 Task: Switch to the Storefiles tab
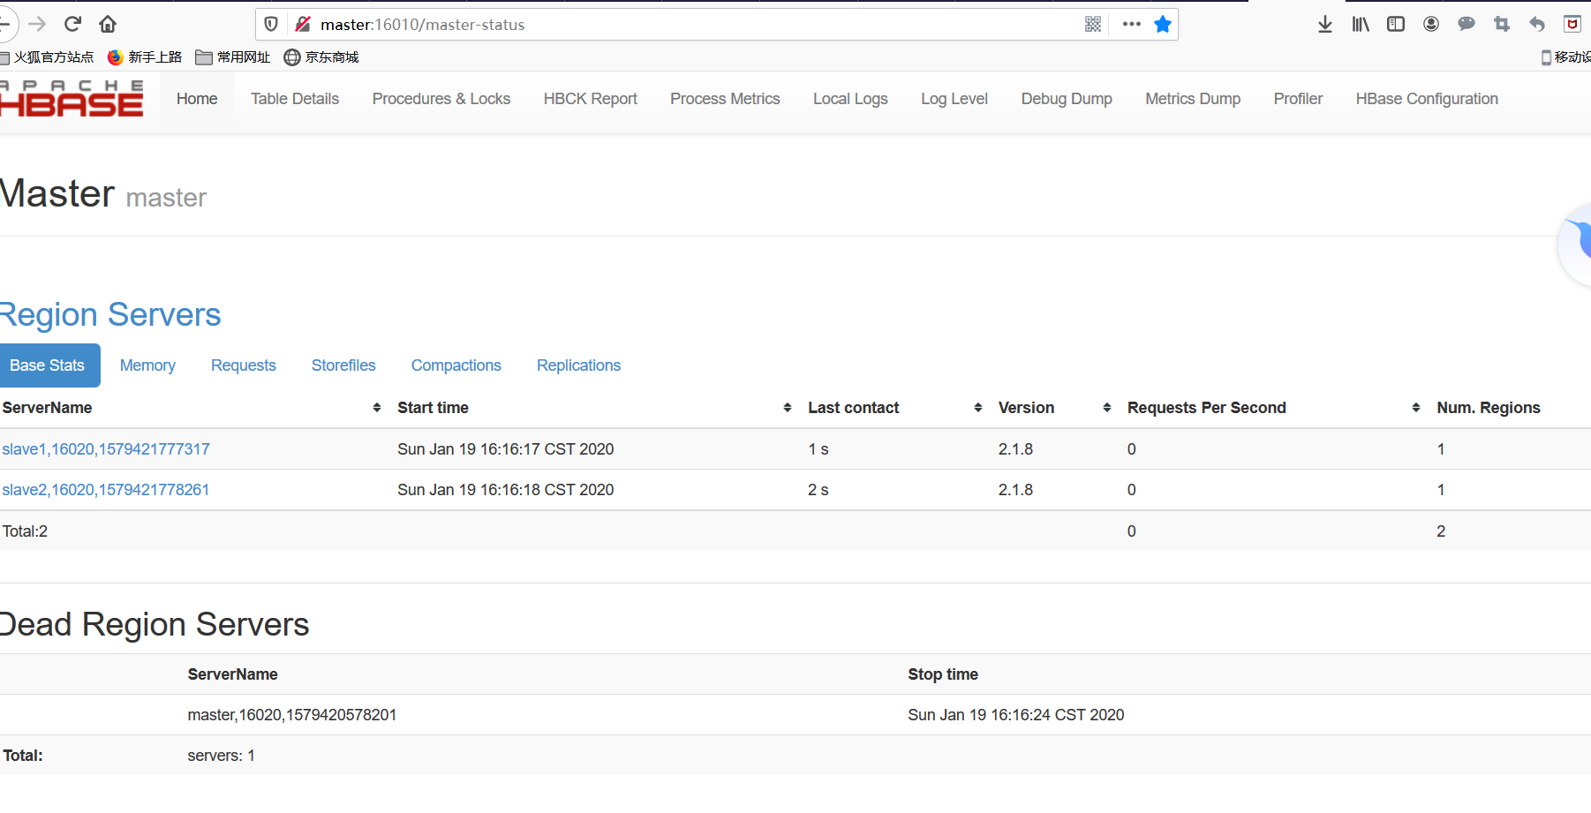pyautogui.click(x=343, y=365)
